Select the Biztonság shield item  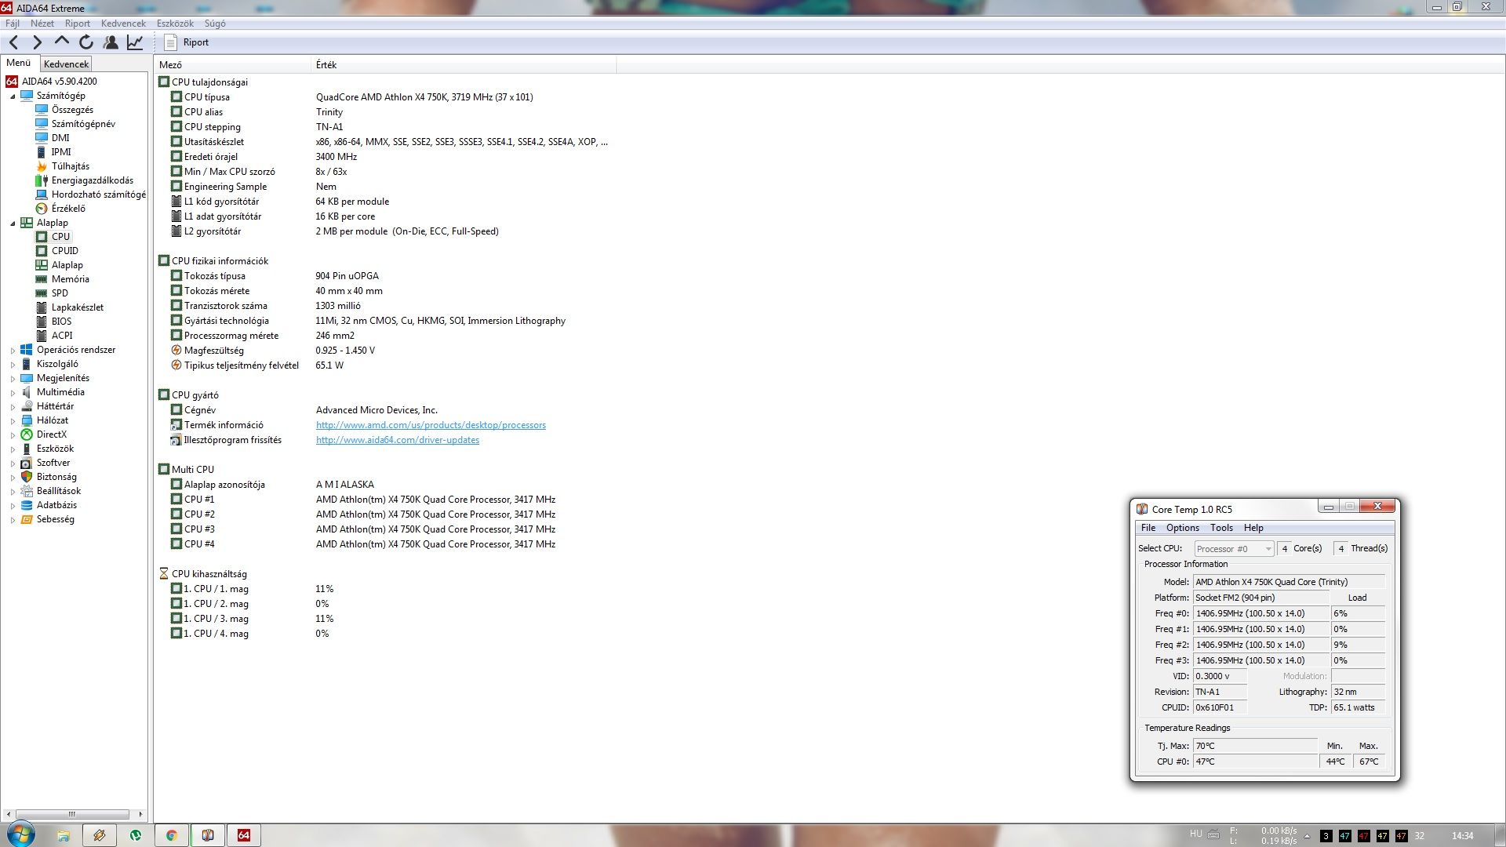pos(56,477)
